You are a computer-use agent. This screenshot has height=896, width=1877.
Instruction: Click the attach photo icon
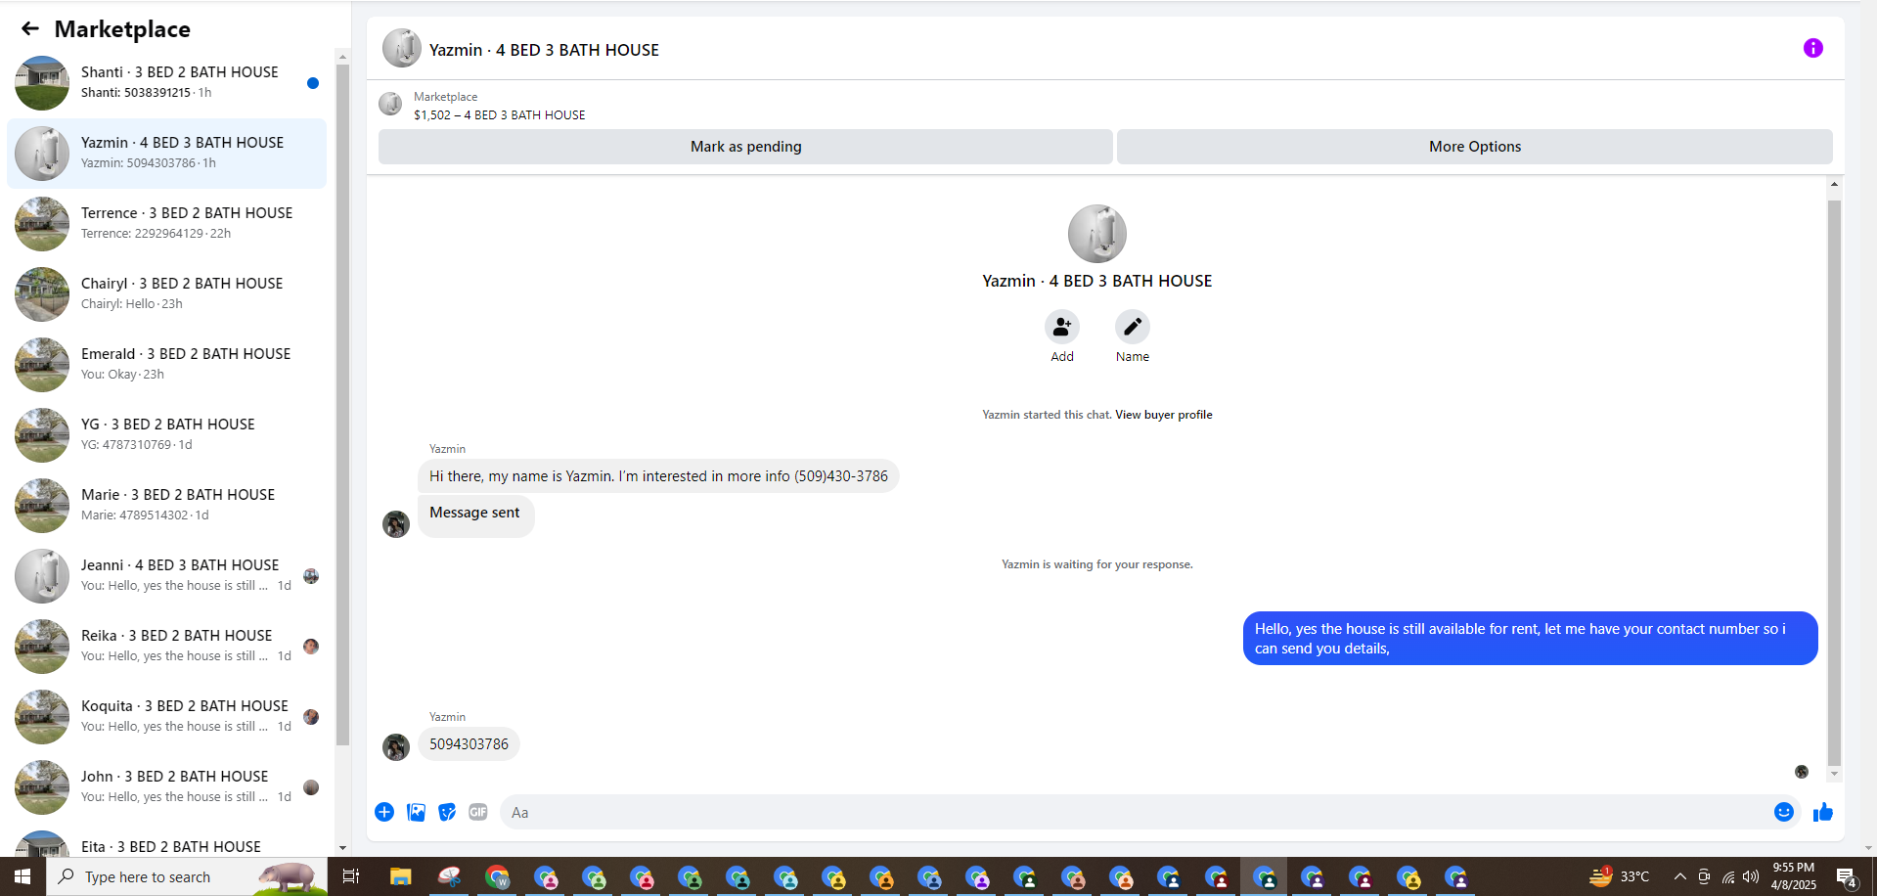click(416, 812)
